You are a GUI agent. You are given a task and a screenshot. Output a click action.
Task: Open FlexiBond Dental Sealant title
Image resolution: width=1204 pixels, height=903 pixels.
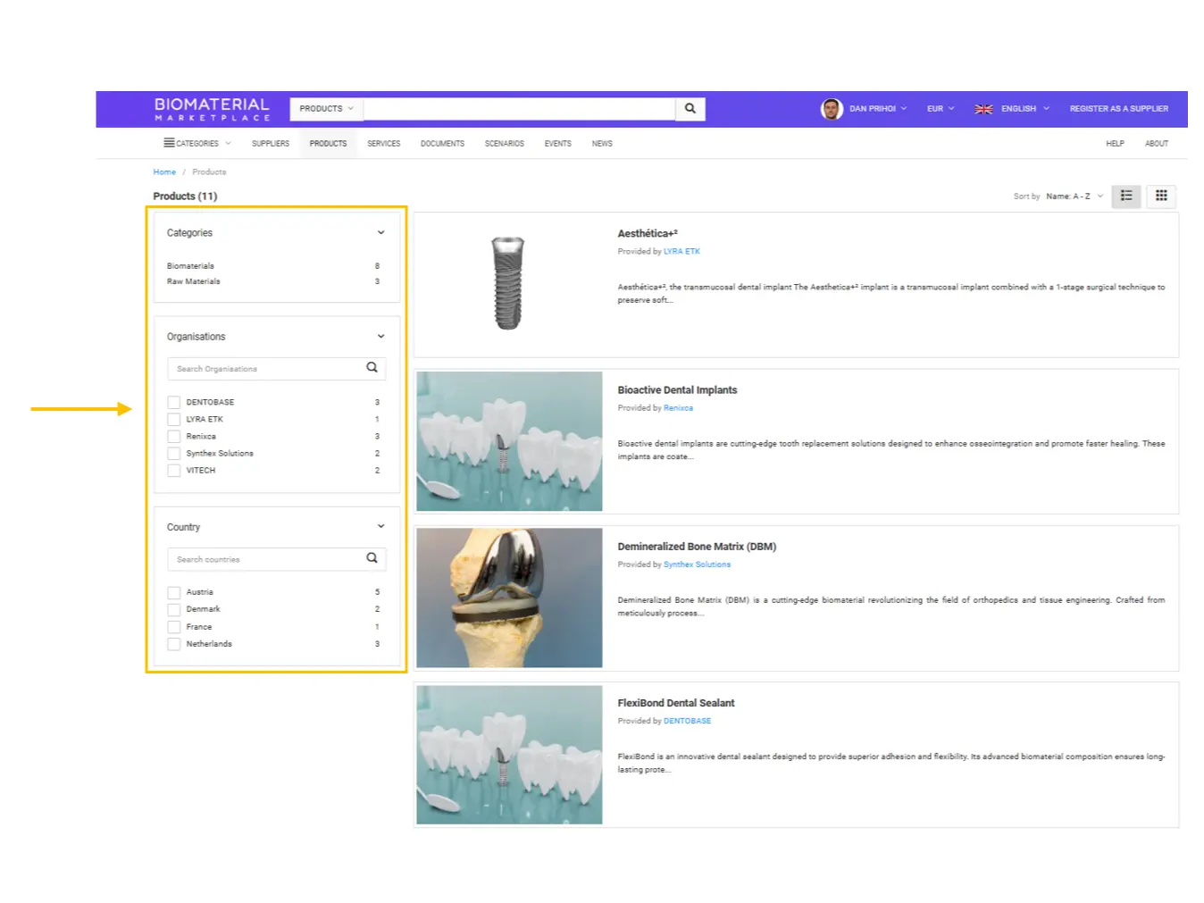pyautogui.click(x=676, y=704)
